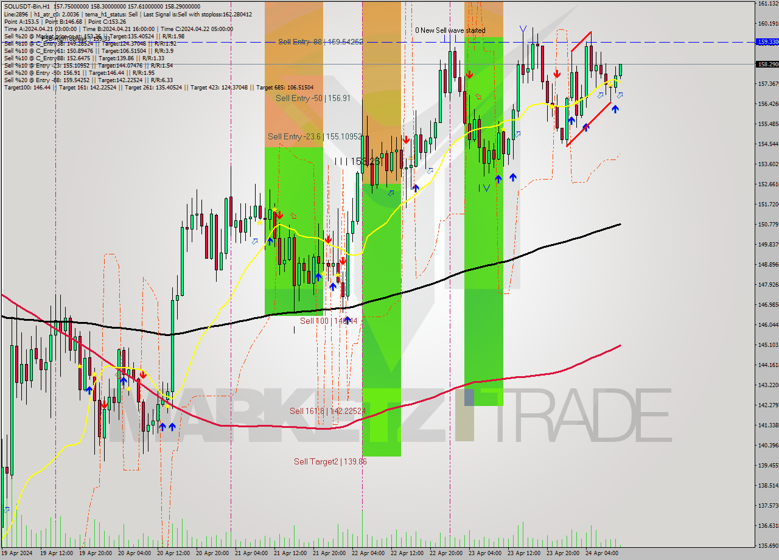Click the 158.290 current price tag on the axis
The height and width of the screenshot is (560, 779).
pos(767,64)
